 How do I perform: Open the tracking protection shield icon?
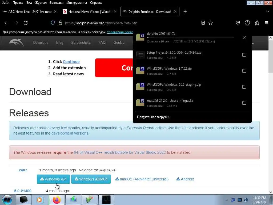coord(53,23)
